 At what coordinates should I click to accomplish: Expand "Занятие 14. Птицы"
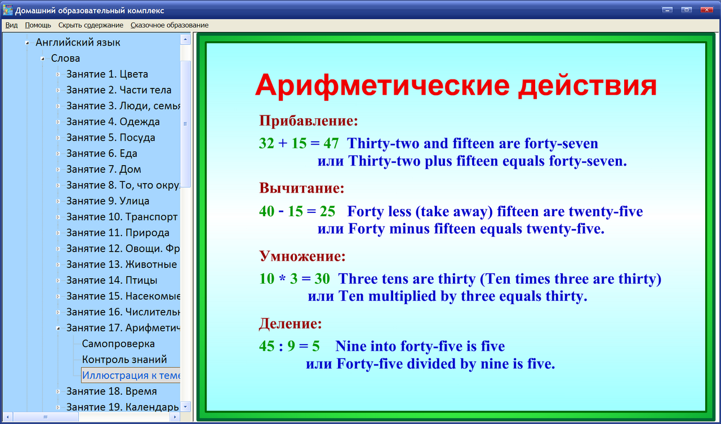point(57,280)
